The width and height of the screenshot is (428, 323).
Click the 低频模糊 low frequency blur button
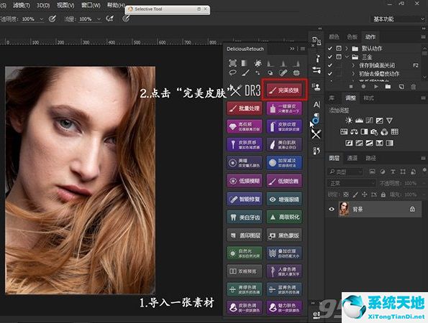pyautogui.click(x=245, y=181)
